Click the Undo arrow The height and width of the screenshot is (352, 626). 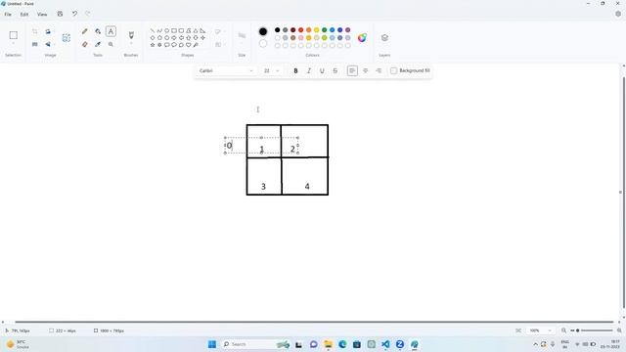(x=74, y=14)
